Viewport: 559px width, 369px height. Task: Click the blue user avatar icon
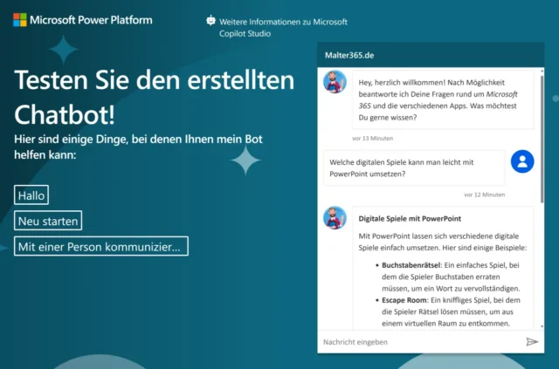click(522, 161)
